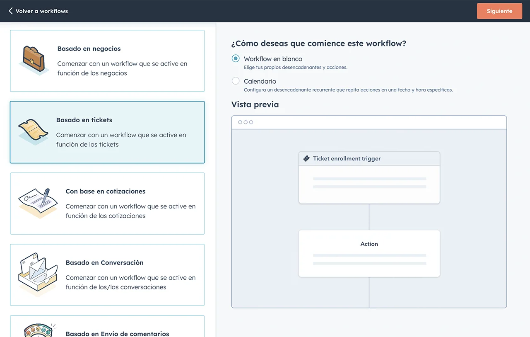Click the ticket glyph in enrollment trigger
530x337 pixels.
point(306,158)
